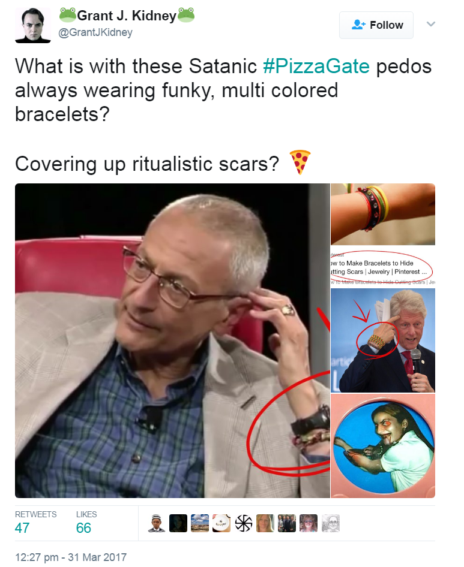Open the pencil sketch face avatar
Image resolution: width=464 pixels, height=567 pixels.
point(331,523)
